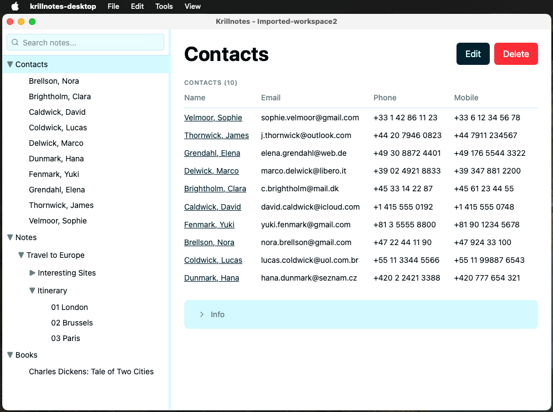
Task: Open the Dunmark, Hana contact link
Action: tap(211, 278)
